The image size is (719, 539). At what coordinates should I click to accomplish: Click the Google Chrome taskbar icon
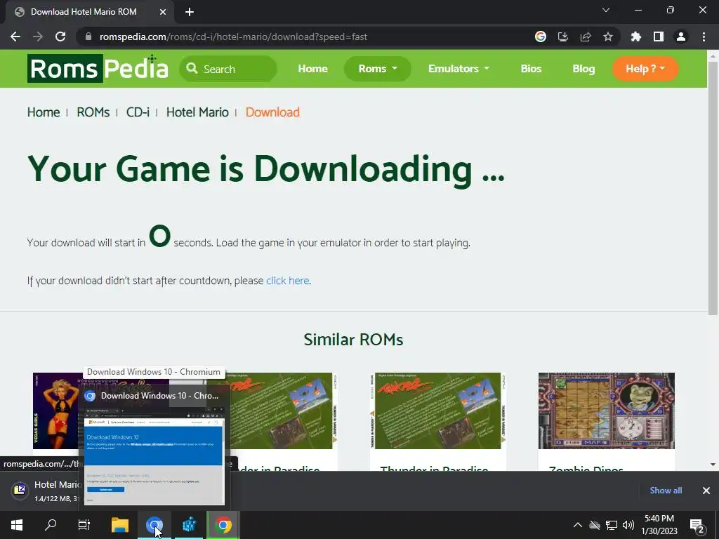223,525
